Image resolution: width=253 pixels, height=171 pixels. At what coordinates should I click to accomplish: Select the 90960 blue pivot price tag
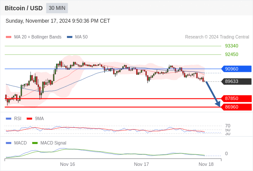(236, 69)
